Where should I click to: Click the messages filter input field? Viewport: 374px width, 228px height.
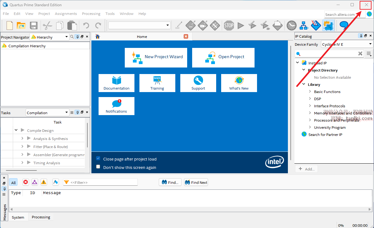coord(103,183)
